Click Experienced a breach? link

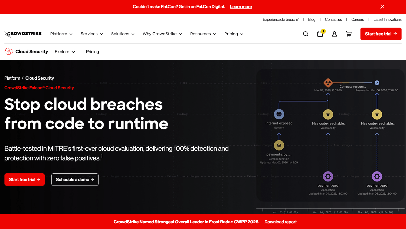pyautogui.click(x=281, y=19)
